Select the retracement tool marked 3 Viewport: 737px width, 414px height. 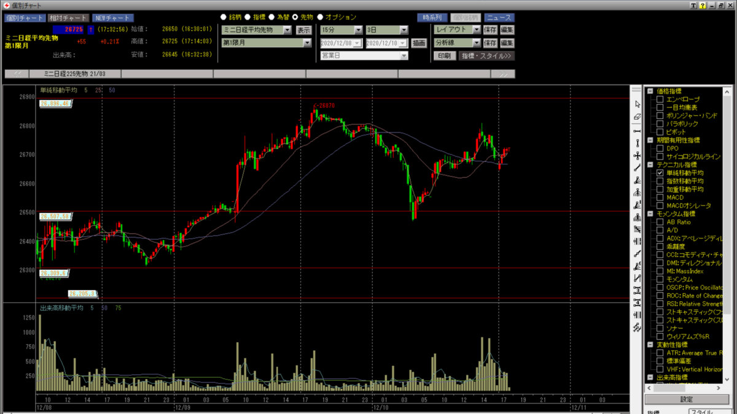[637, 289]
